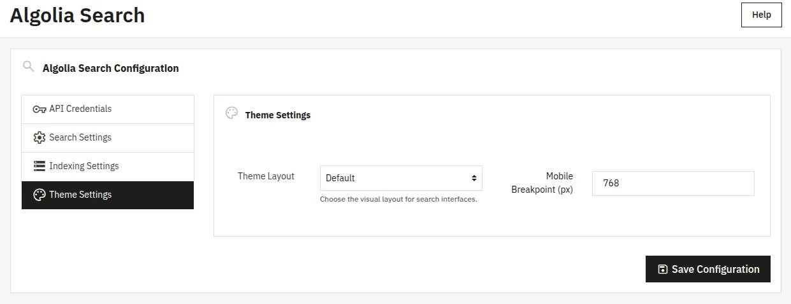This screenshot has height=304, width=791.
Task: Click the palette icon in the Theme Settings tab
Action: click(x=39, y=195)
